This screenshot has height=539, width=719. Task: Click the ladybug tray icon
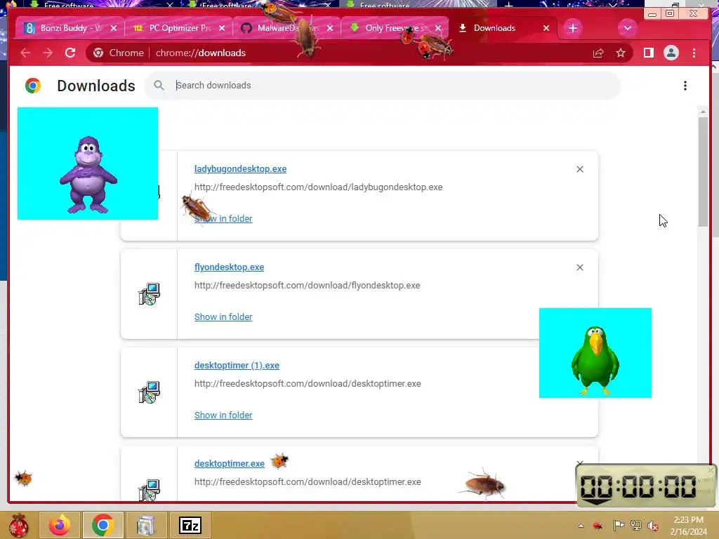click(x=598, y=526)
